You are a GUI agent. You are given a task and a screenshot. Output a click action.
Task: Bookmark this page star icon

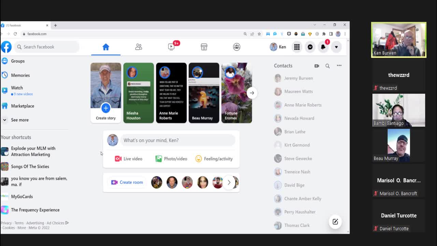[259, 34]
